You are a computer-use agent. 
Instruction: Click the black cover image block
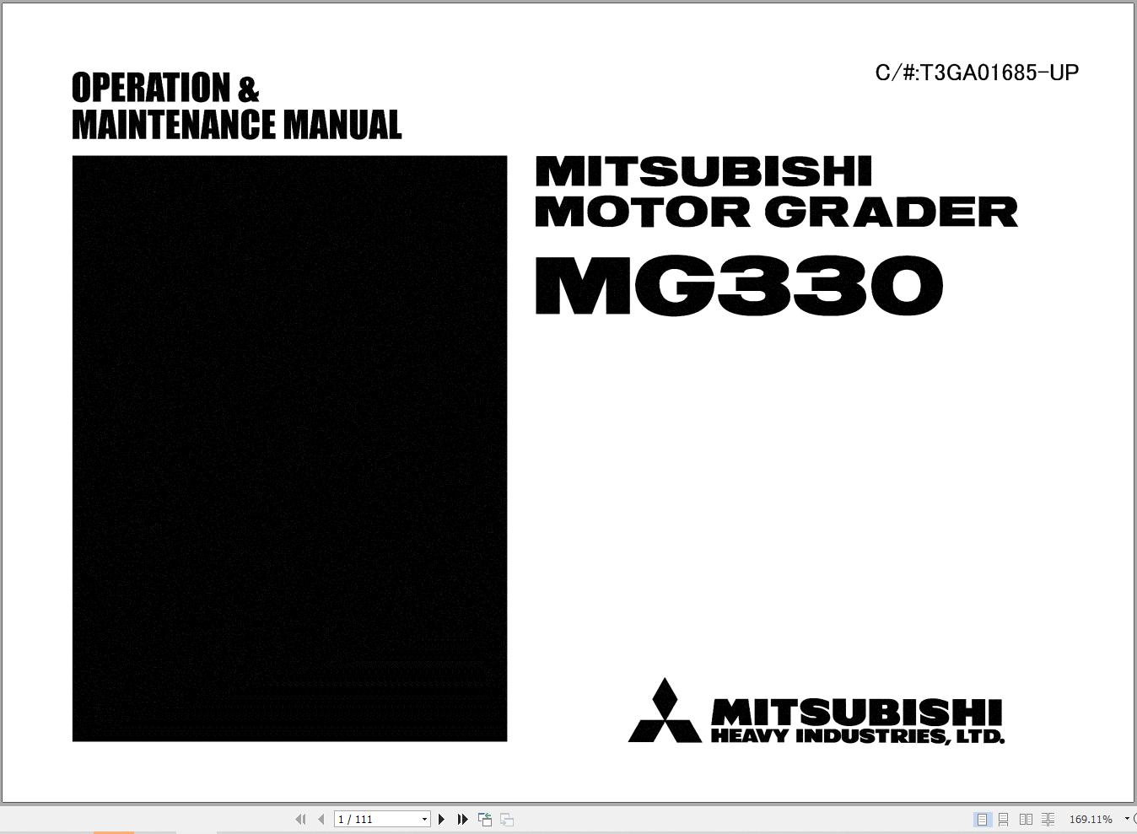289,449
